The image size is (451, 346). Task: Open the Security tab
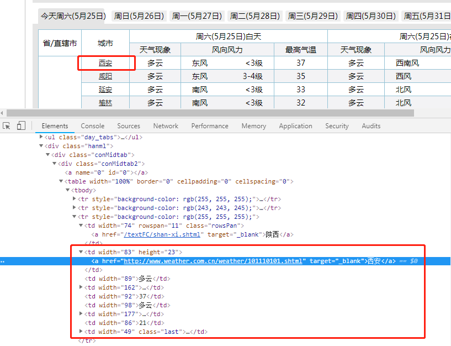[x=337, y=126]
